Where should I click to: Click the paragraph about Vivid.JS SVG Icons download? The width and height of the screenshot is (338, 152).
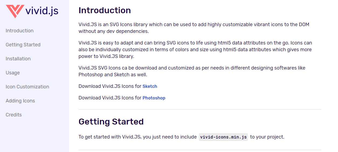click(x=192, y=71)
